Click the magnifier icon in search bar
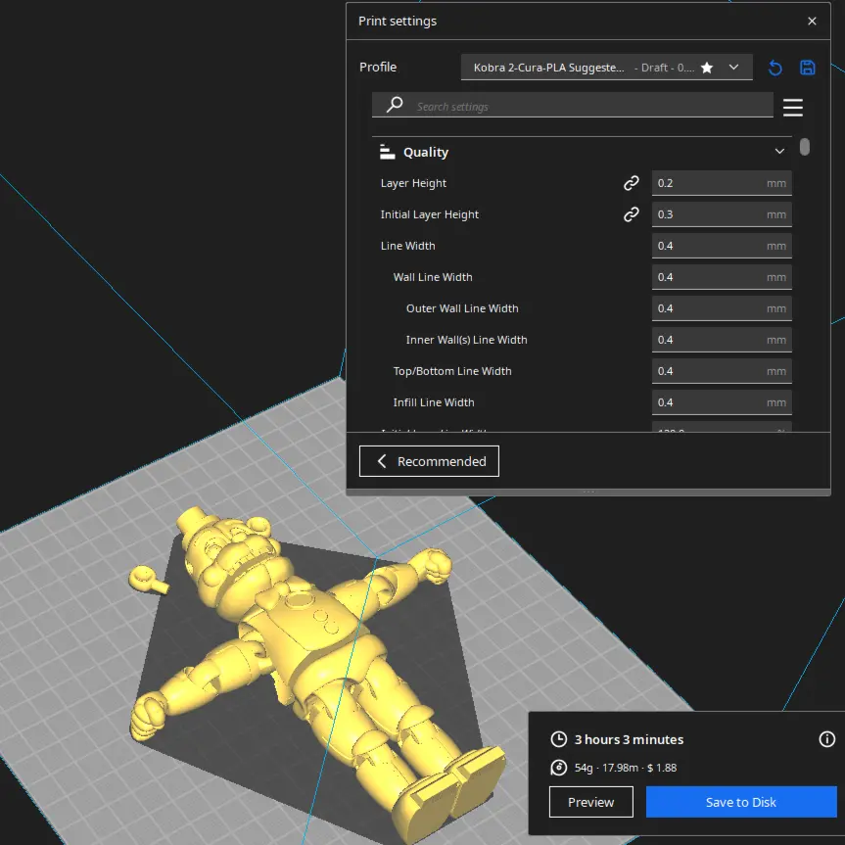This screenshot has width=845, height=845. tap(395, 105)
